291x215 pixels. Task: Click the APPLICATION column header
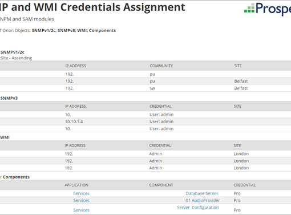(x=76, y=185)
